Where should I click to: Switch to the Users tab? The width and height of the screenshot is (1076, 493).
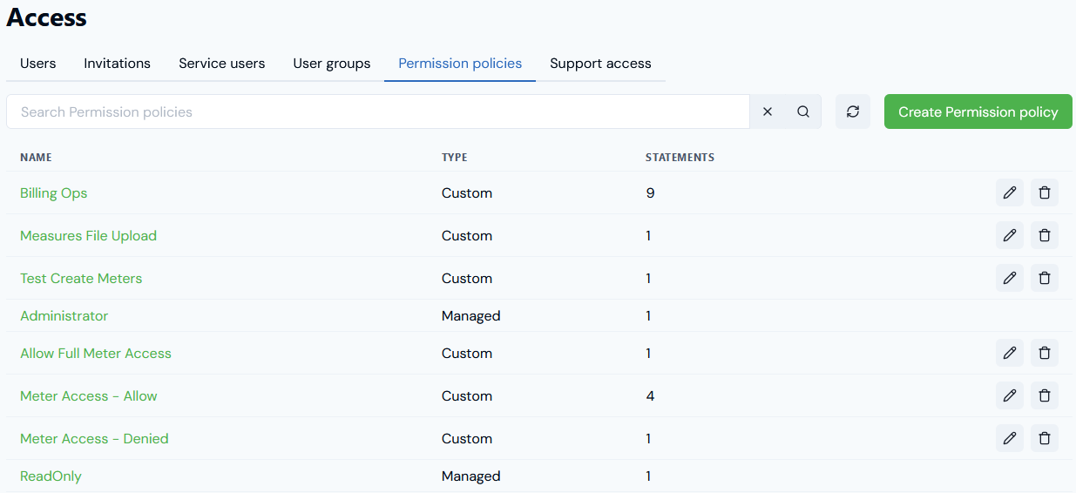click(38, 64)
